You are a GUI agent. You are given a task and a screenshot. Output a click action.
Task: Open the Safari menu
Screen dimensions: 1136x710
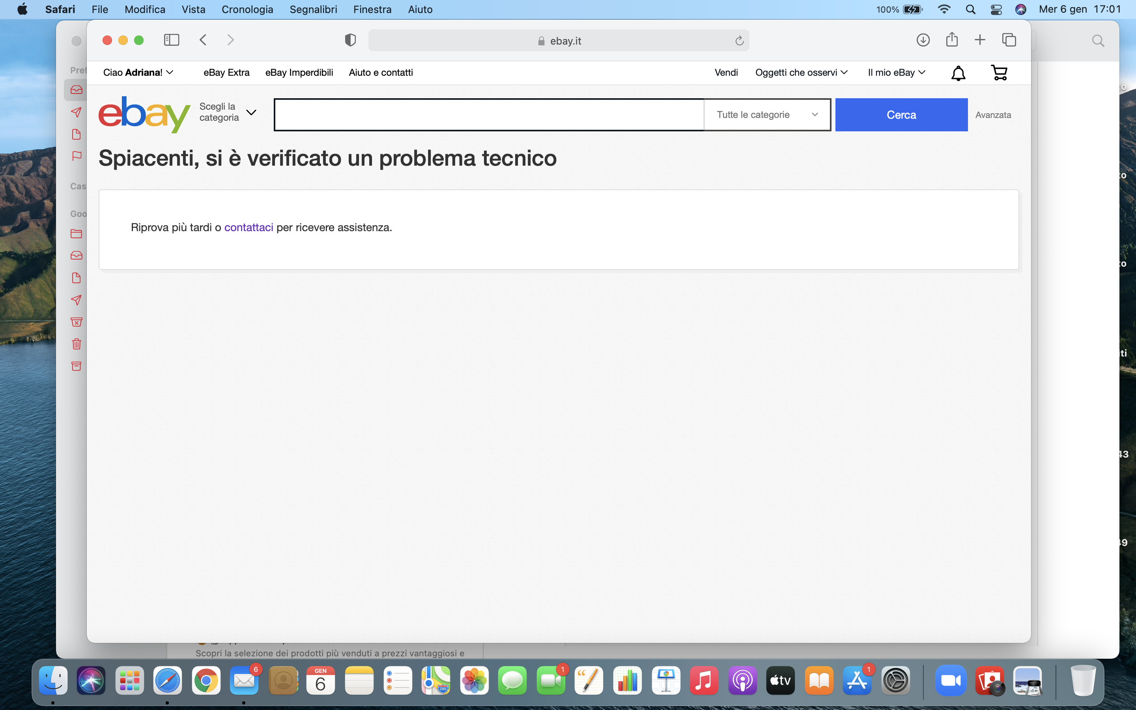click(x=60, y=9)
